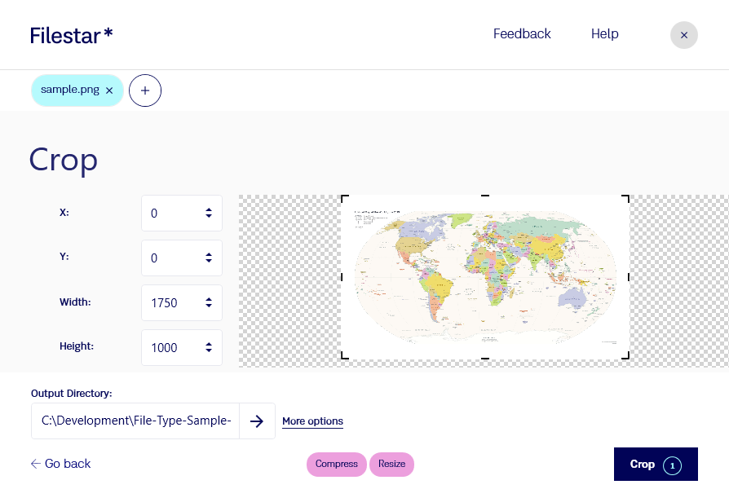Focus the Output Directory path field
This screenshot has width=729, height=489.
[135, 421]
